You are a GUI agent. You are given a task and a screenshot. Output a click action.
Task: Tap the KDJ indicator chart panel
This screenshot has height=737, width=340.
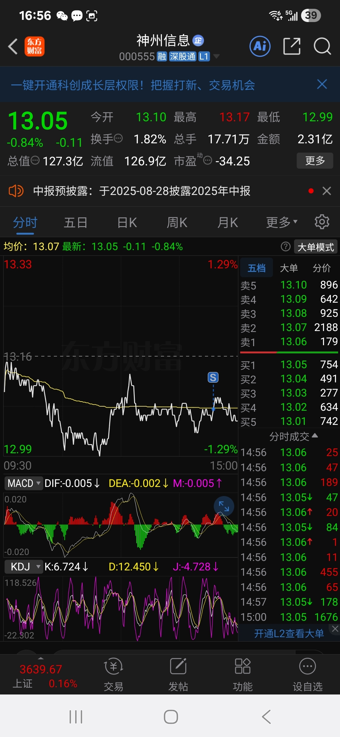pyautogui.click(x=121, y=608)
